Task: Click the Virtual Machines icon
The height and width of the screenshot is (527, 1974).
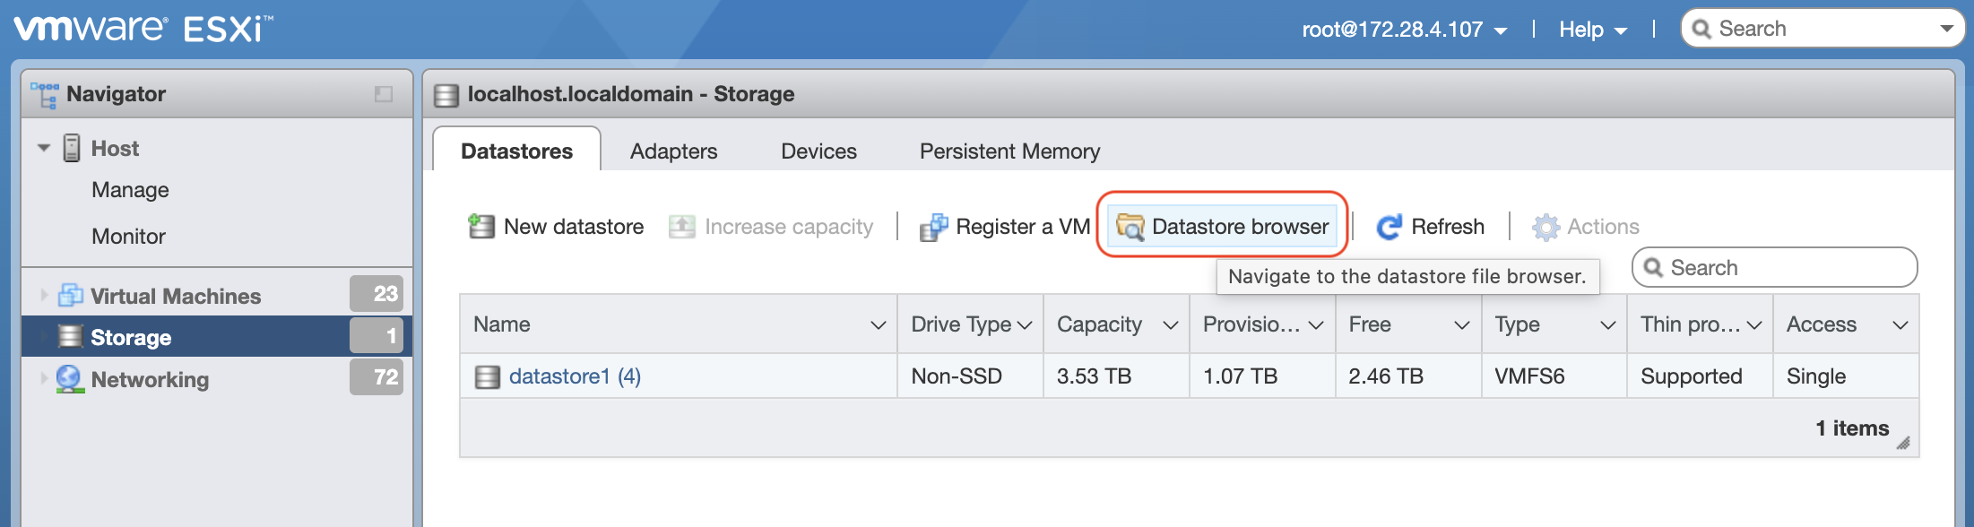Action: pos(70,295)
